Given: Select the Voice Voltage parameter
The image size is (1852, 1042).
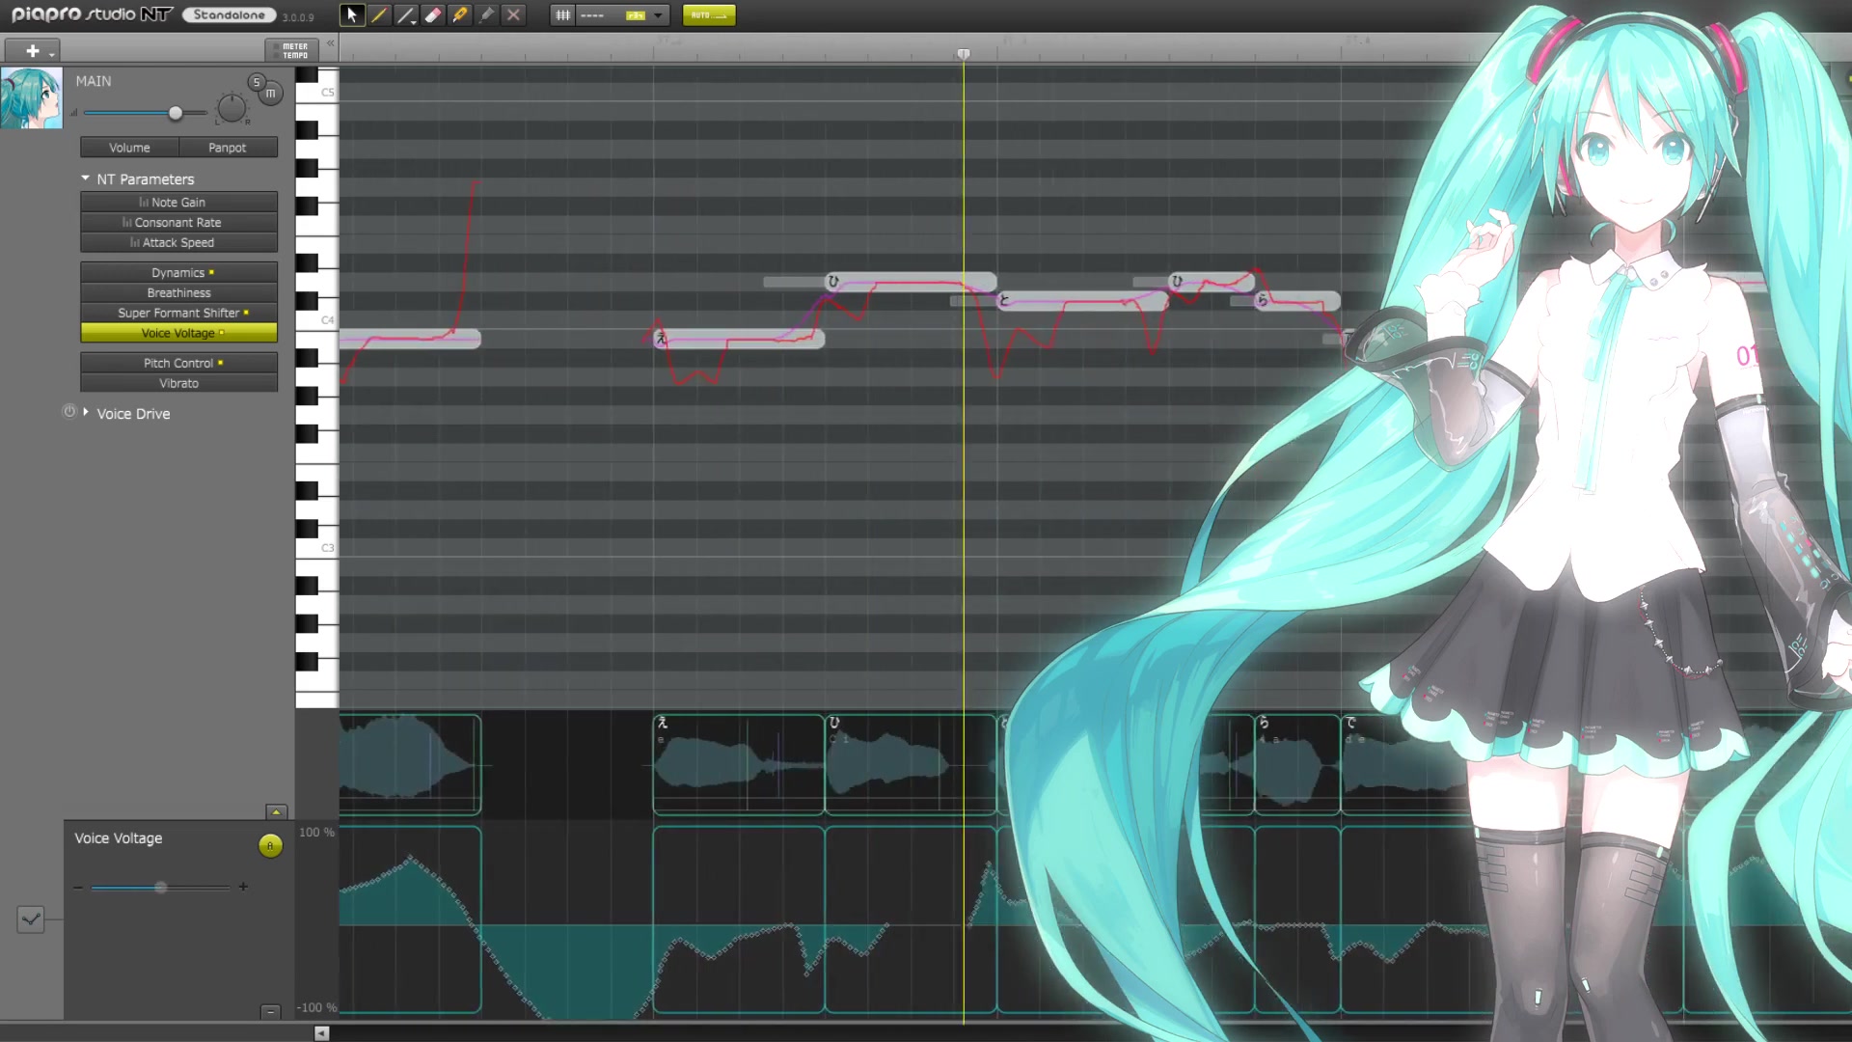Looking at the screenshot, I should pos(178,333).
